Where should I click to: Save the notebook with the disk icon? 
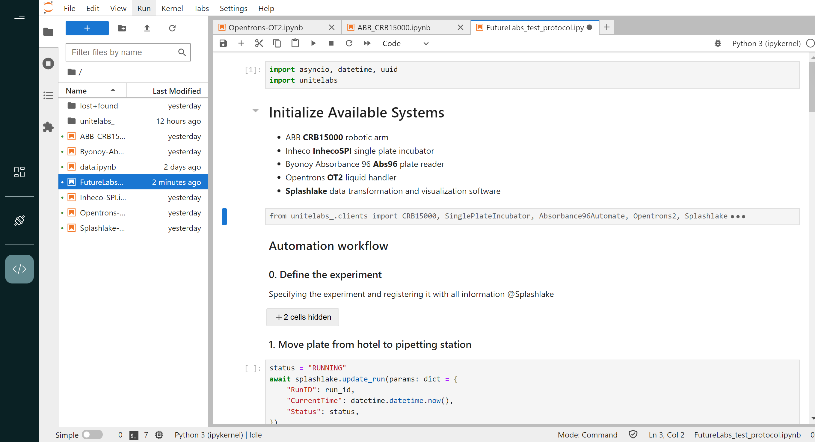click(x=223, y=43)
